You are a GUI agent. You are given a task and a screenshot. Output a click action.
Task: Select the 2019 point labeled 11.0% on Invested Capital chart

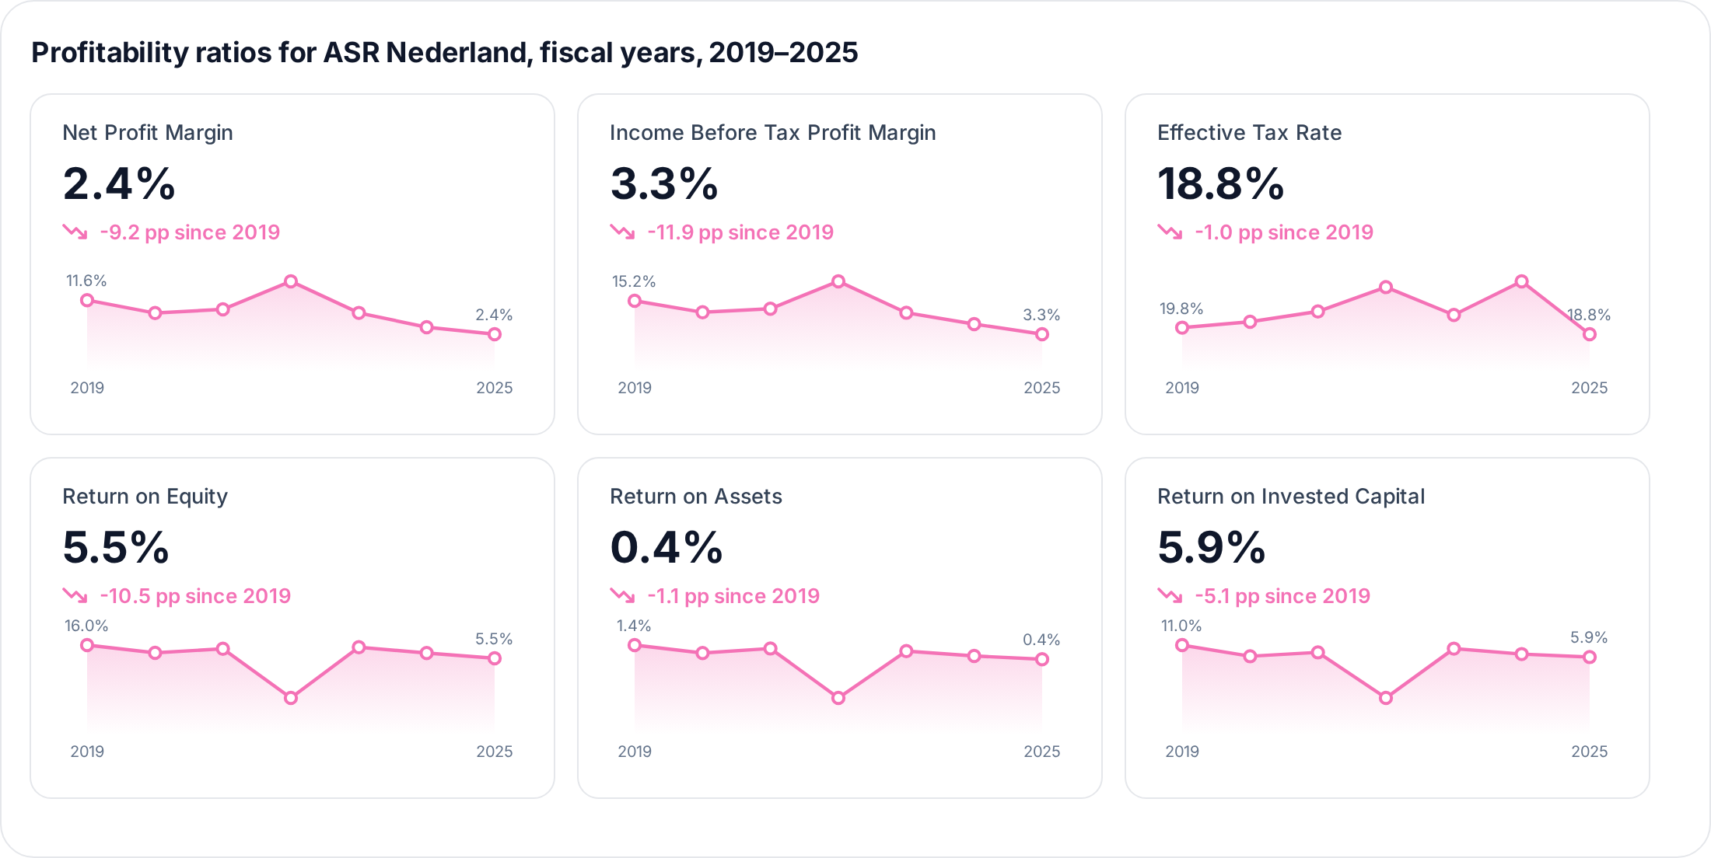(x=1182, y=645)
